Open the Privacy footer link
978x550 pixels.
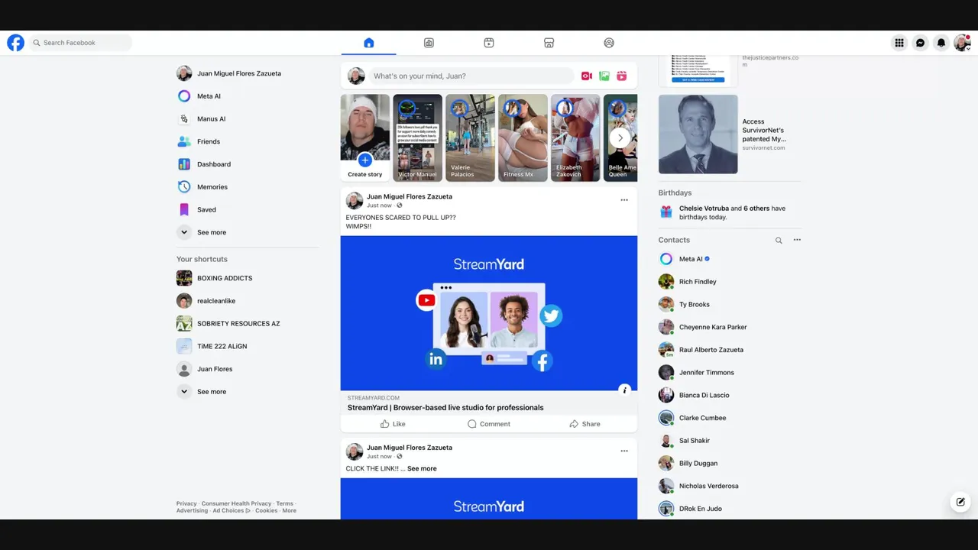pyautogui.click(x=186, y=503)
